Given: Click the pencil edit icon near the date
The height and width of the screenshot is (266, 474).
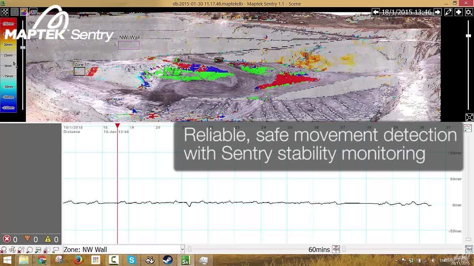Looking at the screenshot, I should click(x=448, y=12).
